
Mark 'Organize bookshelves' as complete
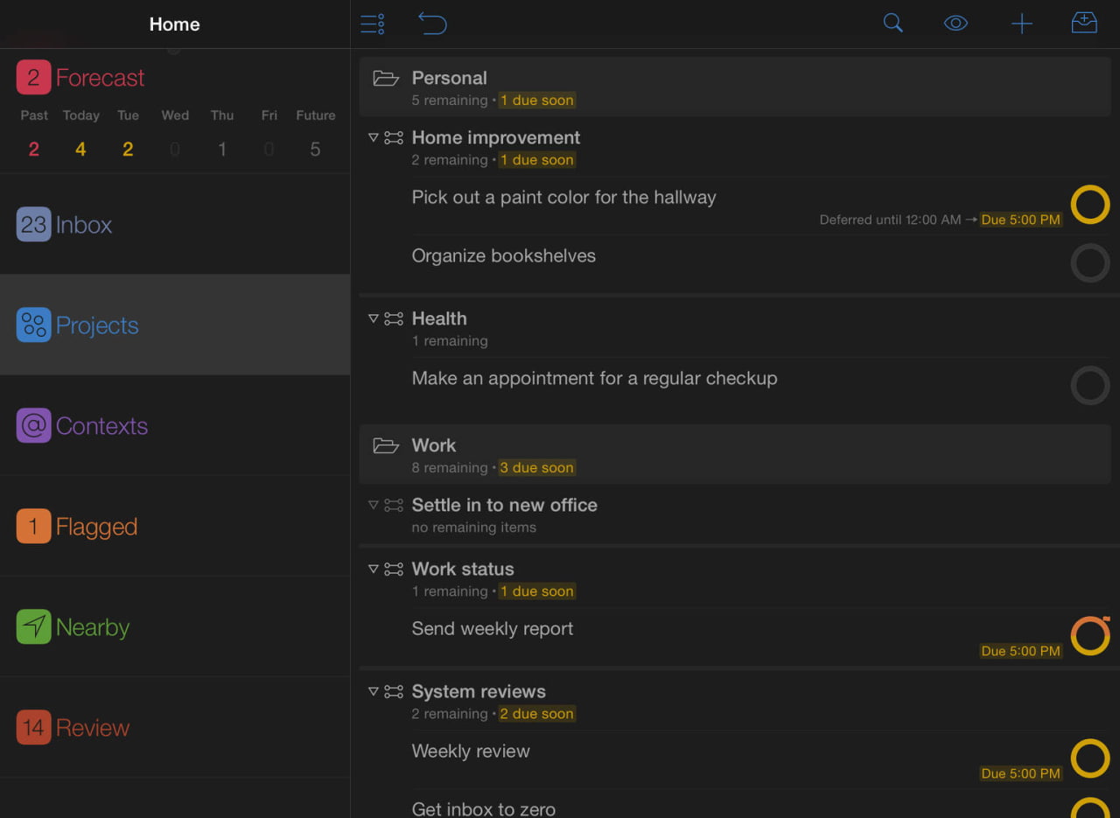coord(1089,262)
